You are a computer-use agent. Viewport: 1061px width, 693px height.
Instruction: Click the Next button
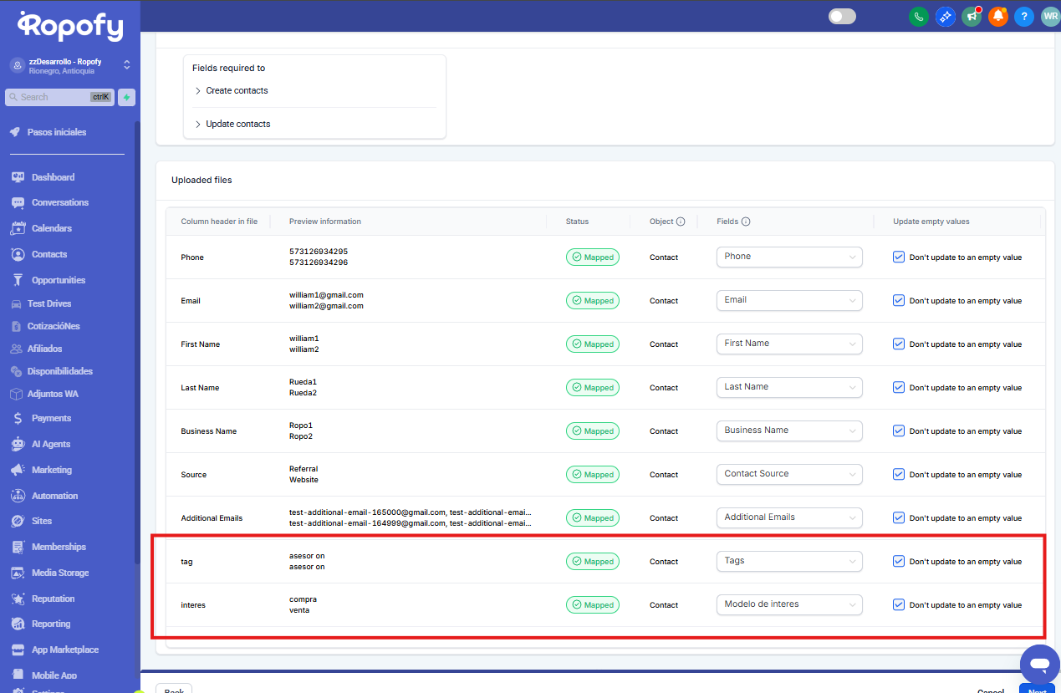pyautogui.click(x=1036, y=690)
